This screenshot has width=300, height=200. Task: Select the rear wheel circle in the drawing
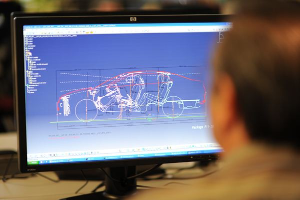173,107
